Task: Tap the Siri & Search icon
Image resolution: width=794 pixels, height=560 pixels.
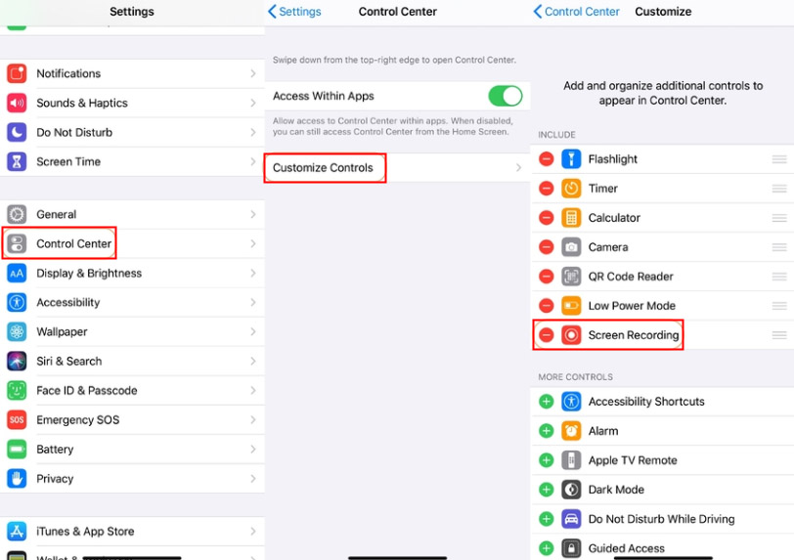Action: (17, 361)
